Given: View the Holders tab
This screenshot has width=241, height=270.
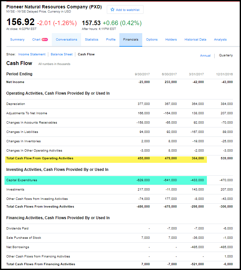Looking at the screenshot, I should click(171, 40).
